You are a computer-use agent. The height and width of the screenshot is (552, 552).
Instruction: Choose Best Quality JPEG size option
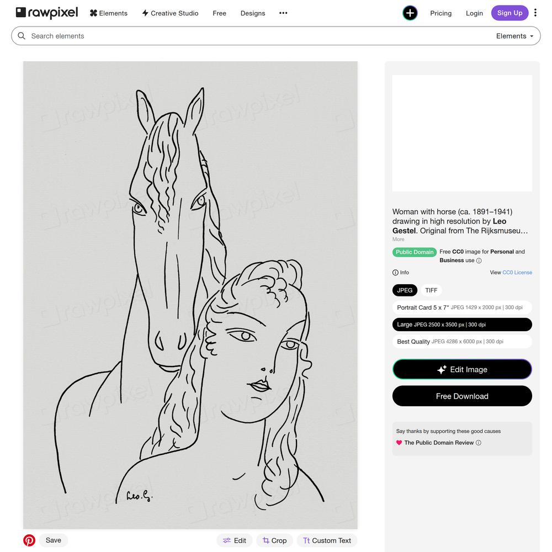pos(462,342)
